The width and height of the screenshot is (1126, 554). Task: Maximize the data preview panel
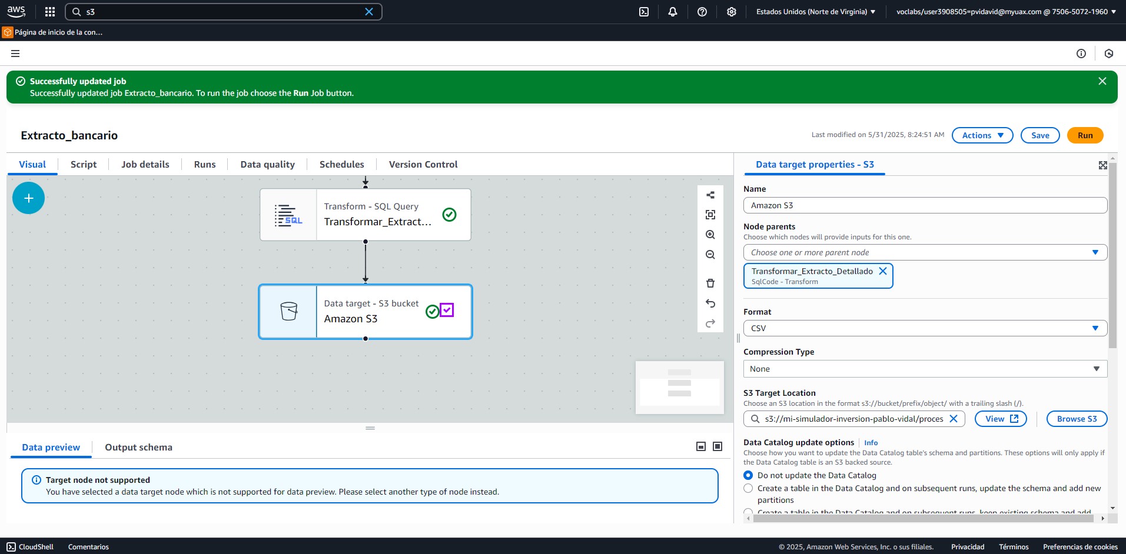(x=718, y=447)
